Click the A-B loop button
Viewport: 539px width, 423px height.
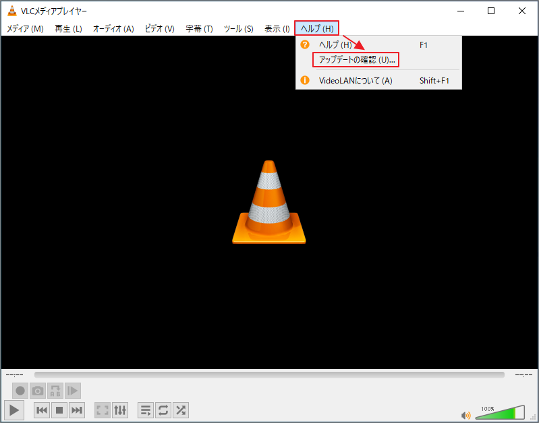tap(55, 391)
